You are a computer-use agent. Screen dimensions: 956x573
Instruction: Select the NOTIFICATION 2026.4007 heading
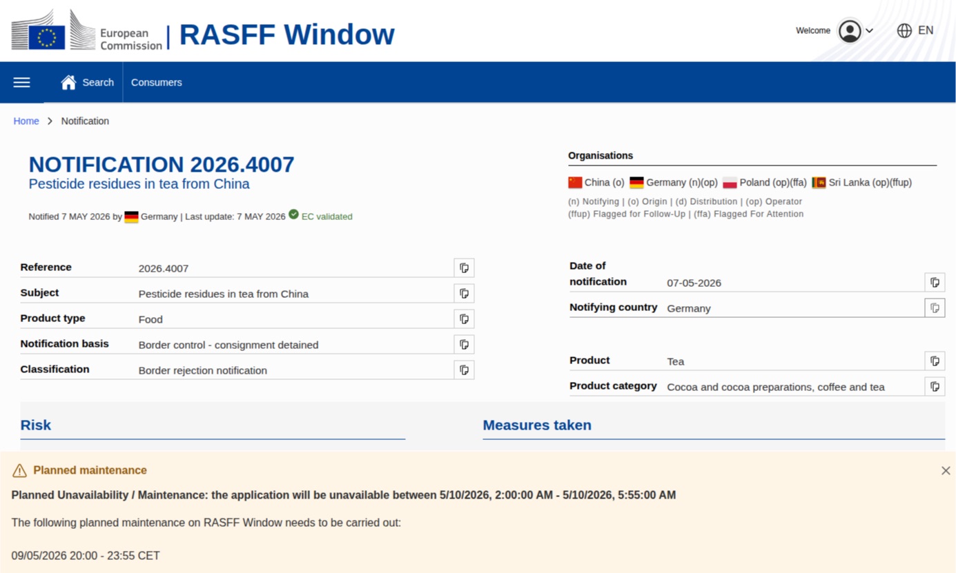point(162,165)
